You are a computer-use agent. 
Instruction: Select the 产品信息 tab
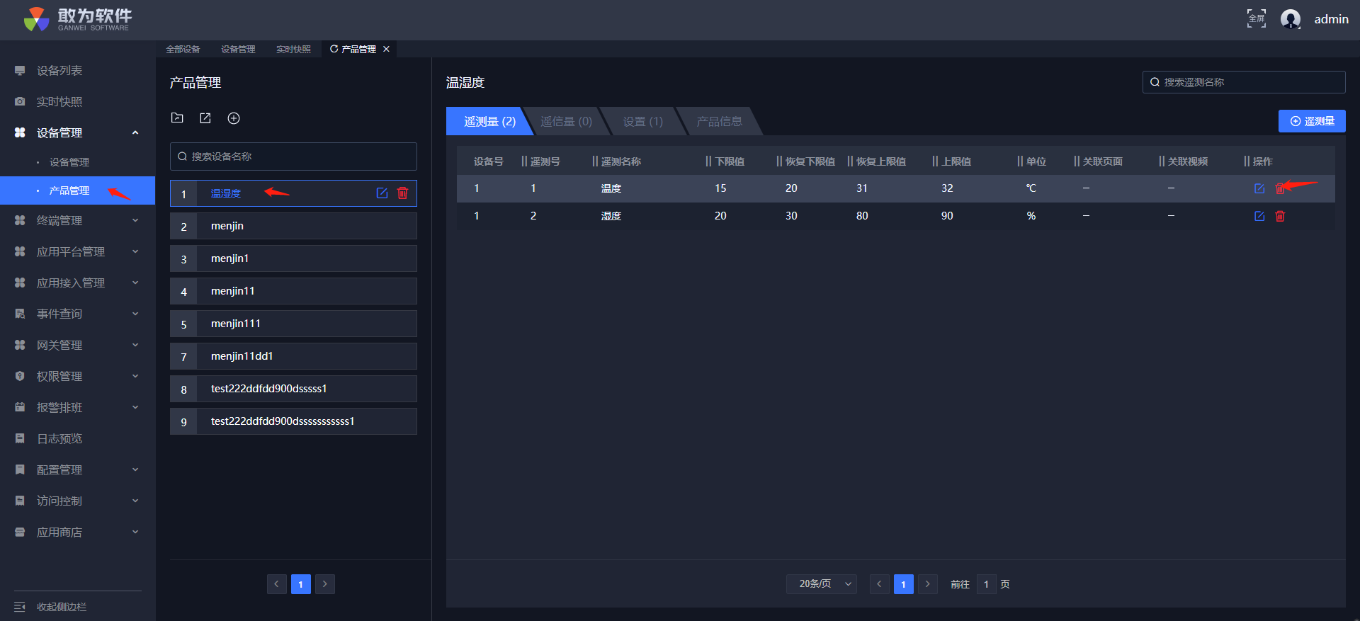click(719, 121)
